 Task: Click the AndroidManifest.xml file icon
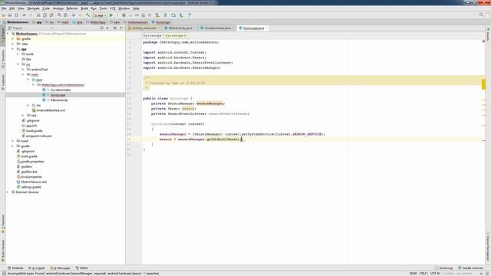coord(34,110)
